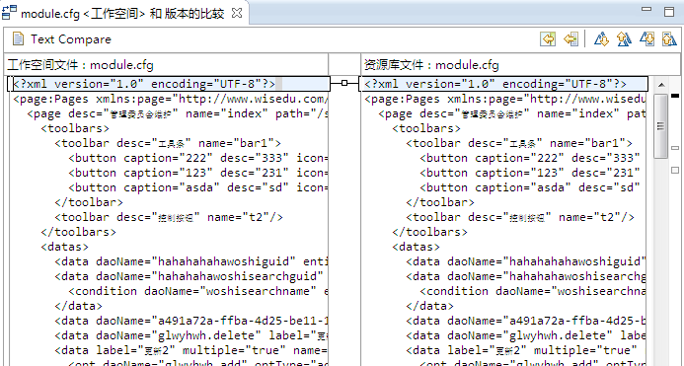
Task: Go to previous change
Action: 669,39
